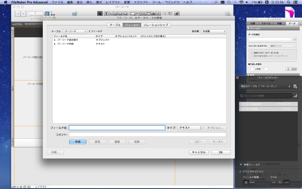Open the 表示順 dropdown showing 作成順
The width and height of the screenshot is (302, 189).
(x=214, y=31)
